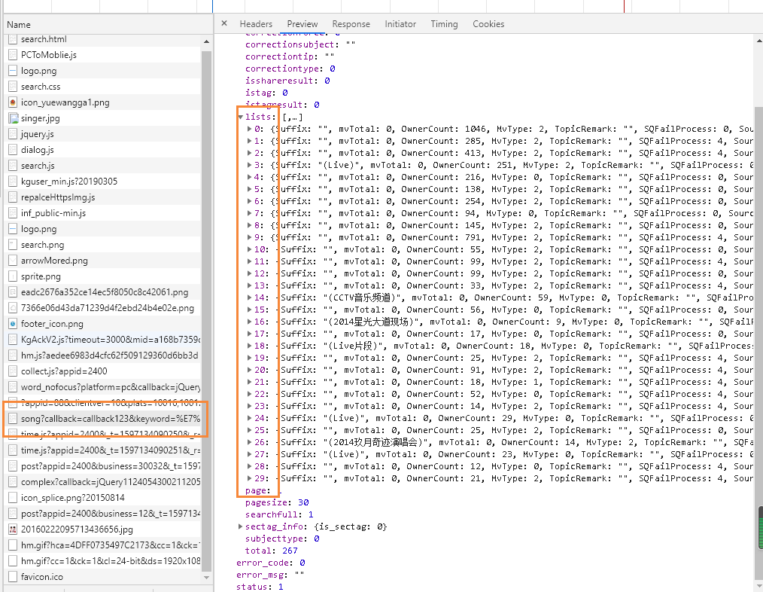Click the repalceHttpsImg.js file icon
Viewport: 763px width, 592px height.
click(13, 197)
